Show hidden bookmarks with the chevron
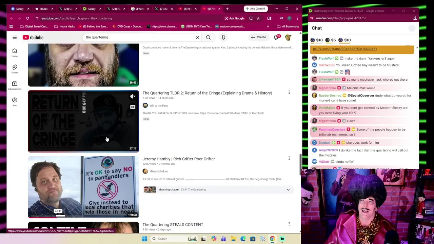This screenshot has width=434, height=244. click(x=268, y=26)
